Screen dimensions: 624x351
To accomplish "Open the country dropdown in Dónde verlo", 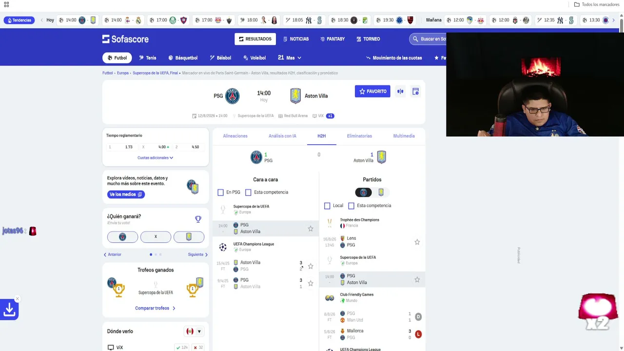I will click(194, 331).
